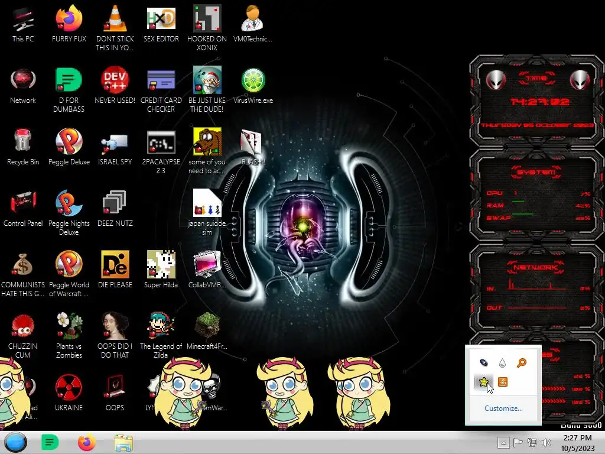Click the orange magnifier tray icon
The width and height of the screenshot is (605, 454).
tap(522, 362)
